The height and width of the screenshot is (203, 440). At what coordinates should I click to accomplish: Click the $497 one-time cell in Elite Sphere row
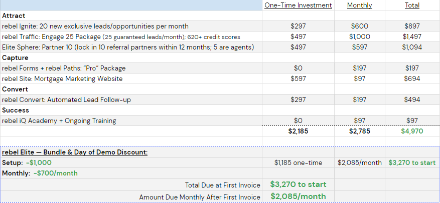[x=298, y=47]
